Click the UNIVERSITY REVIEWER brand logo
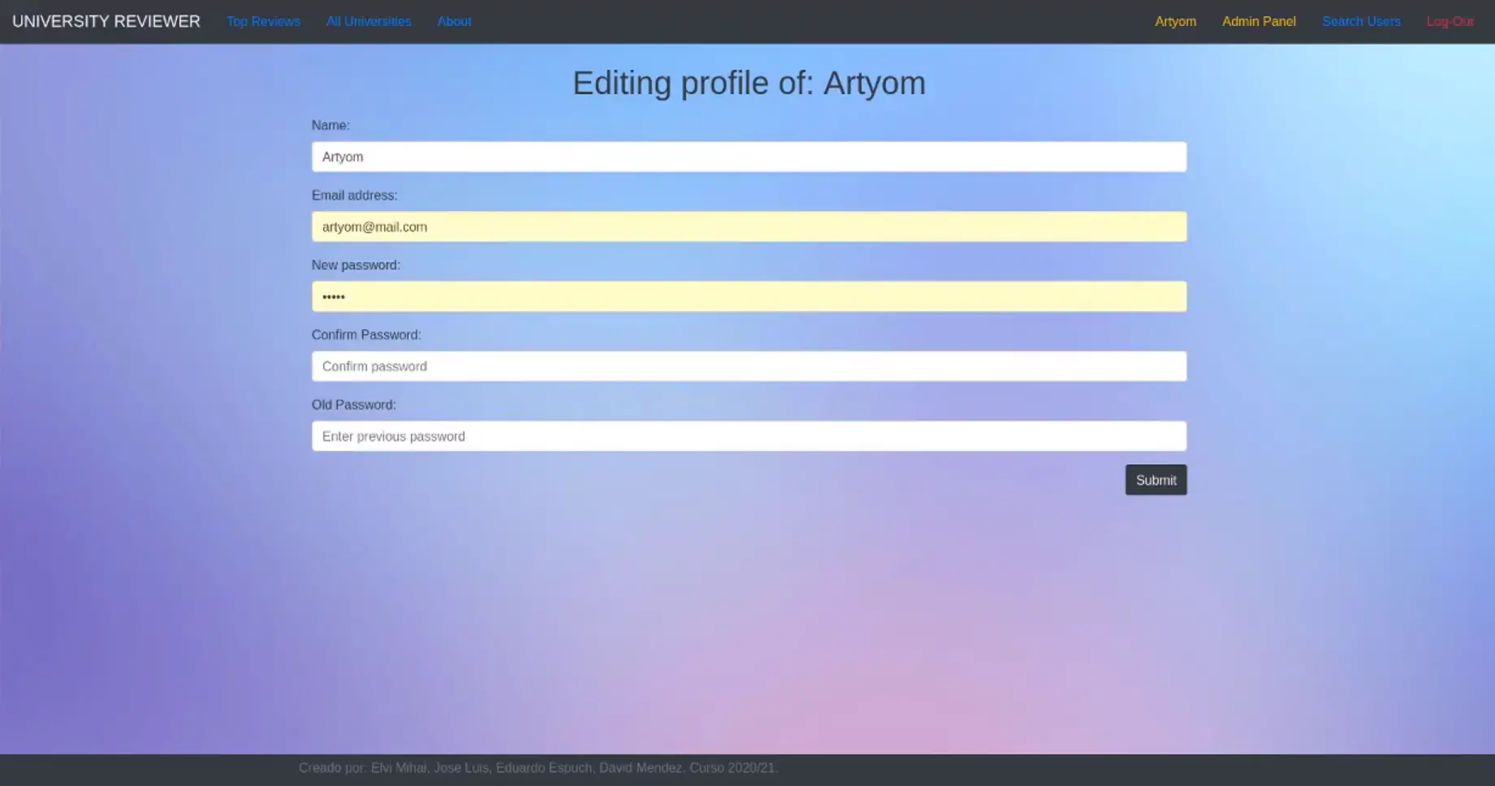1495x786 pixels. [106, 22]
